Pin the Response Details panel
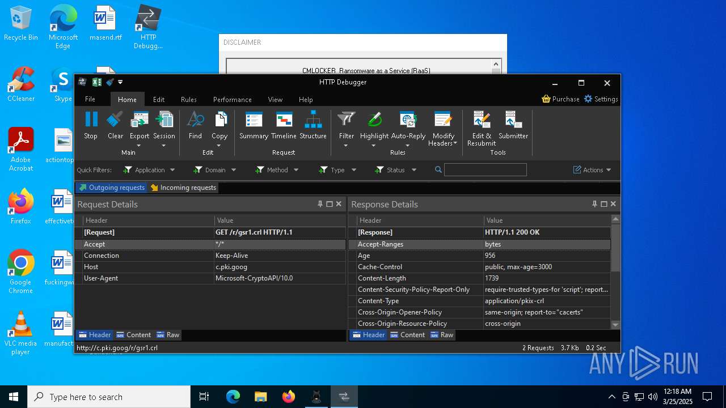Screen dimensions: 726x408 [x=594, y=204]
